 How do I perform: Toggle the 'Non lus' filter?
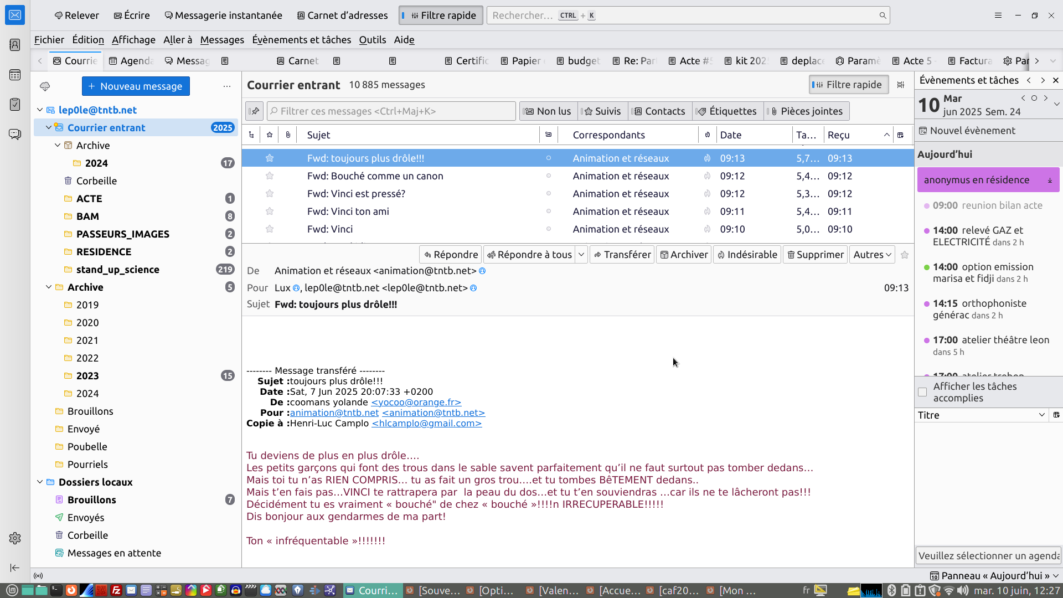coord(548,111)
